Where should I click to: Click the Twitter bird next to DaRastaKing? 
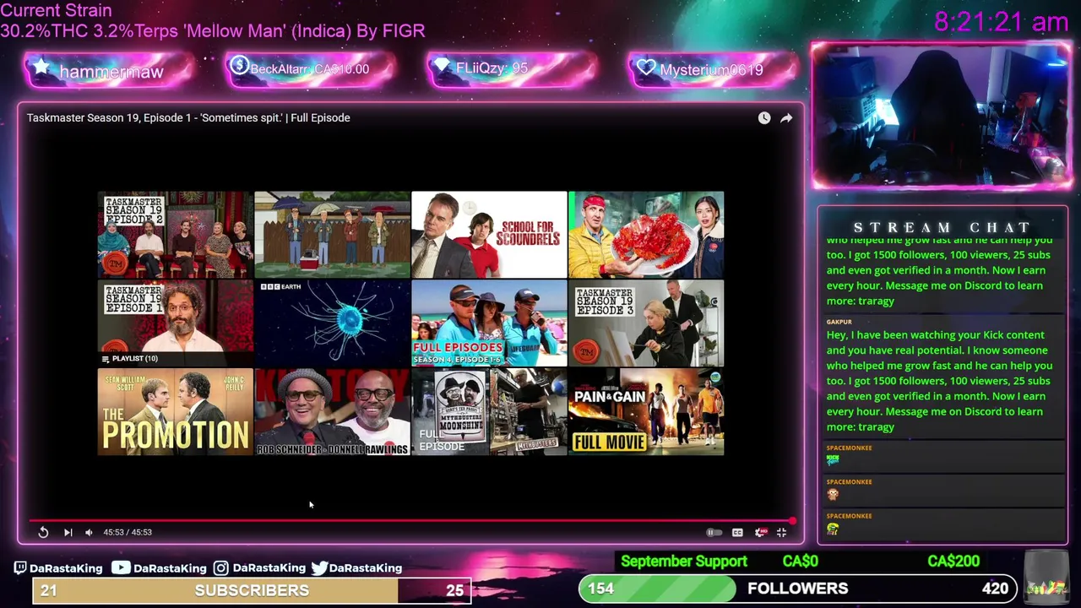[x=319, y=568]
